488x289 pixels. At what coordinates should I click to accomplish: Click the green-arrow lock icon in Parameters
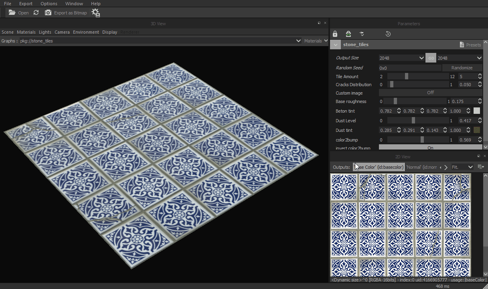348,34
